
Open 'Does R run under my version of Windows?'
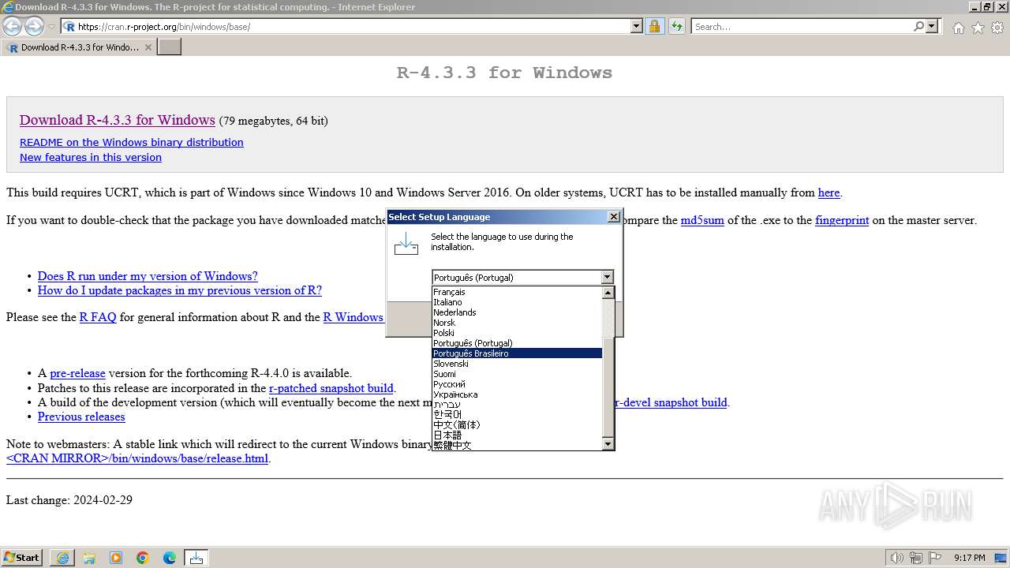click(148, 276)
